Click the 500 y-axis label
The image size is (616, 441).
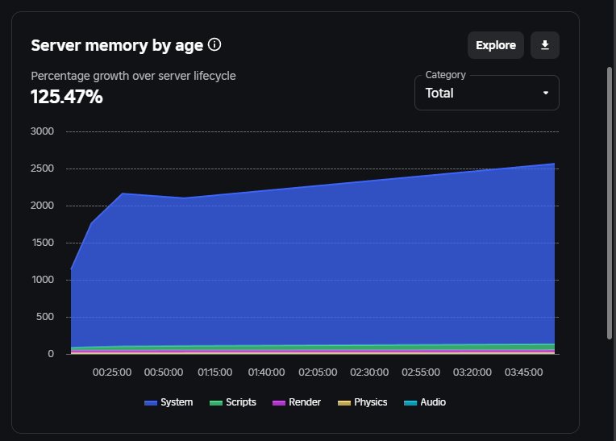click(45, 317)
